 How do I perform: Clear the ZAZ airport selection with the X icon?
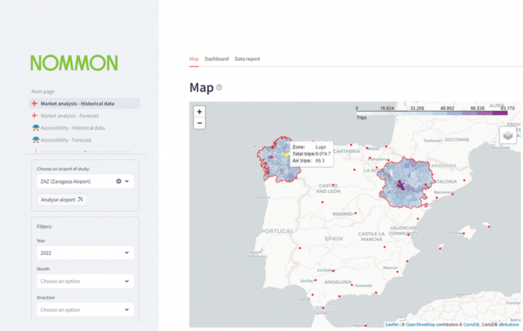[x=118, y=181]
